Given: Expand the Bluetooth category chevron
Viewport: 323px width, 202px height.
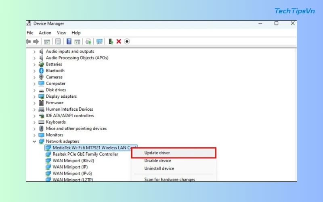Looking at the screenshot, I should [x=34, y=71].
